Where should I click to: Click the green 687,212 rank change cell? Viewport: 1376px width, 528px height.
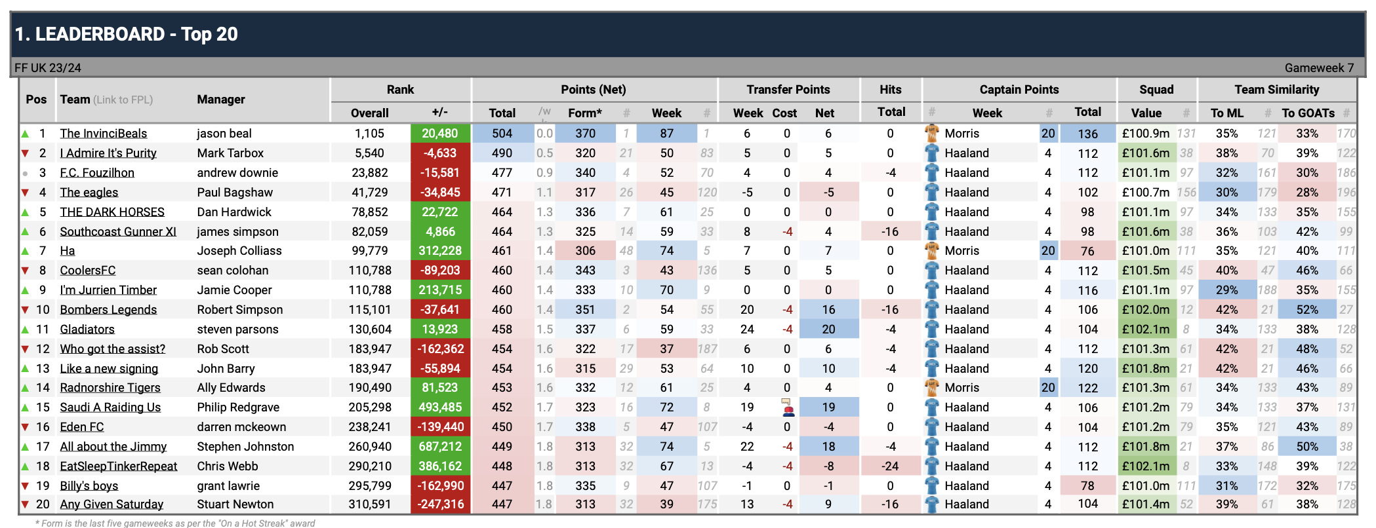coord(440,447)
